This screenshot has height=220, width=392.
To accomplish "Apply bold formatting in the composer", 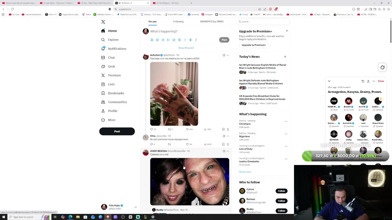I will [x=190, y=40].
